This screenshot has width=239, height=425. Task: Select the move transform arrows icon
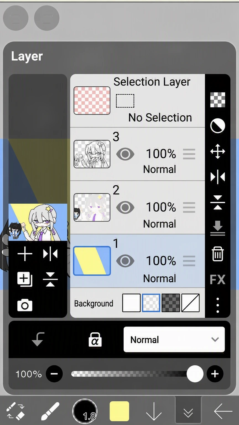218,151
